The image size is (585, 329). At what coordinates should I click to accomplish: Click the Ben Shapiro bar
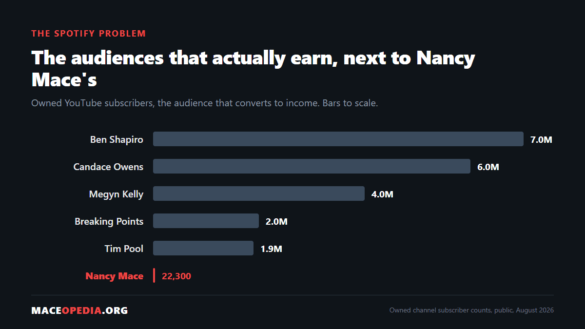[338, 139]
